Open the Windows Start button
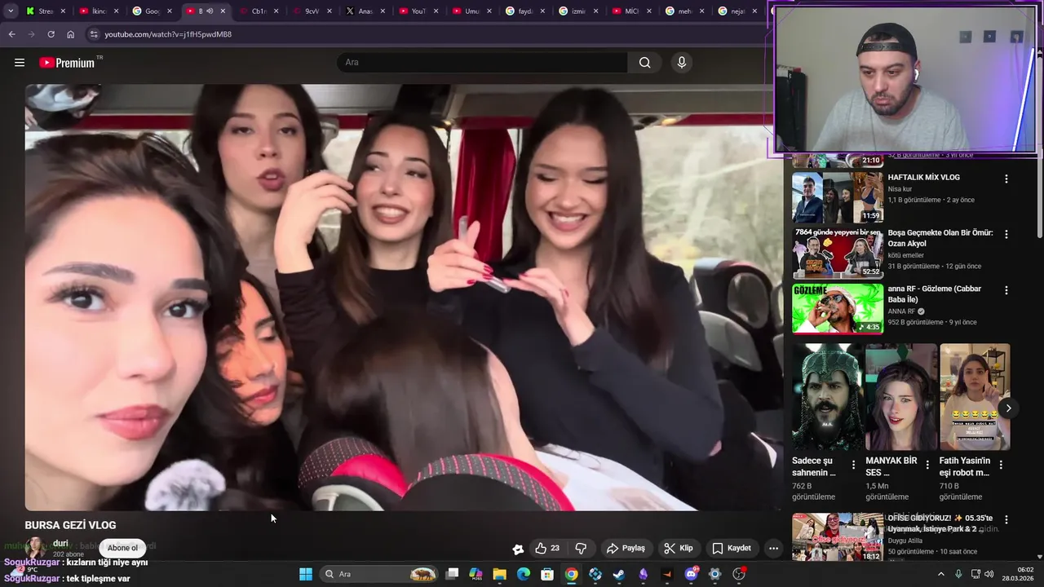Viewport: 1044px width, 587px height. (306, 574)
